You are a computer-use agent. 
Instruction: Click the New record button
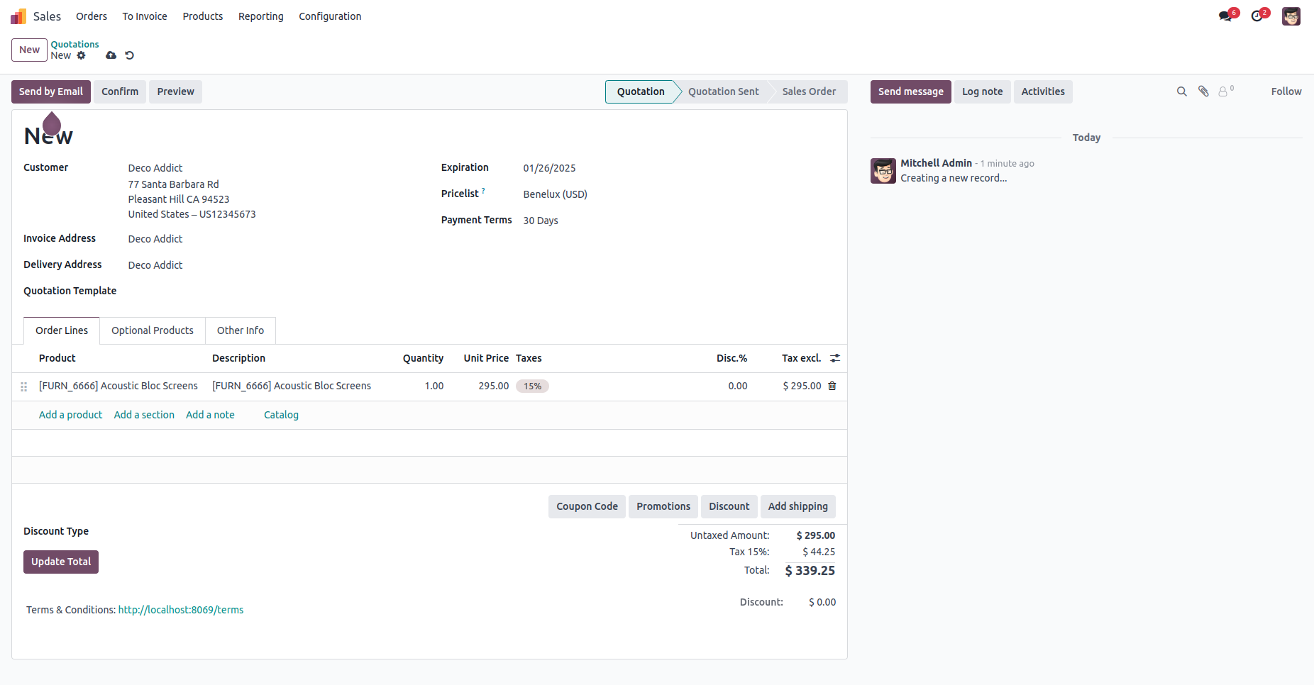click(x=29, y=50)
